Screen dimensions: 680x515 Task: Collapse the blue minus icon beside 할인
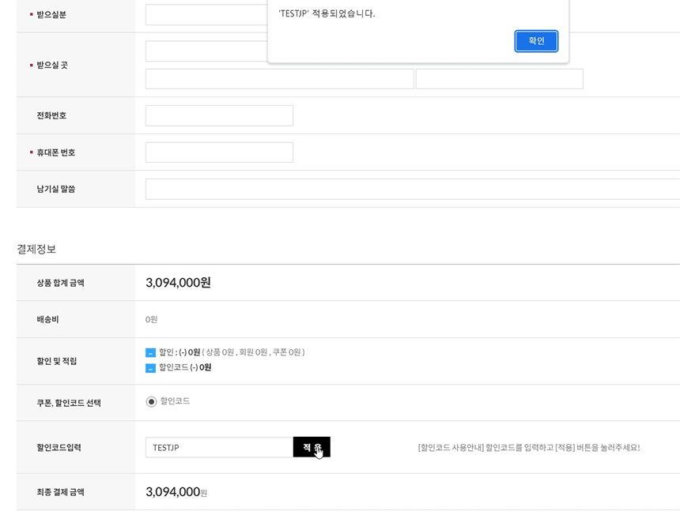[150, 353]
